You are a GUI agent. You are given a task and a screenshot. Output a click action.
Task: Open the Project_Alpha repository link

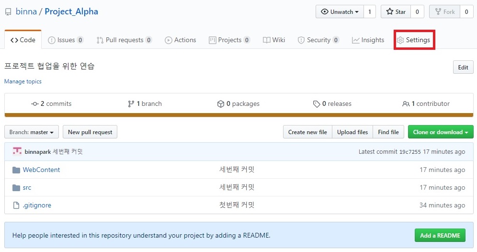point(71,11)
